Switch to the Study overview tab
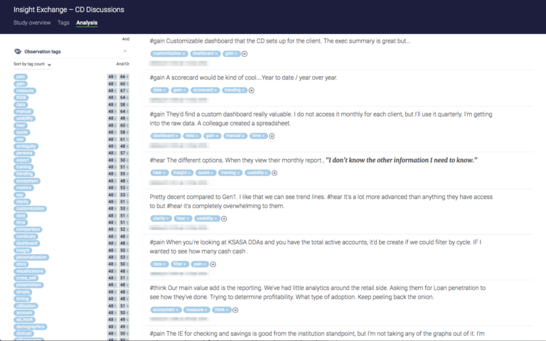Screen dimensions: 546x341 (x=31, y=23)
